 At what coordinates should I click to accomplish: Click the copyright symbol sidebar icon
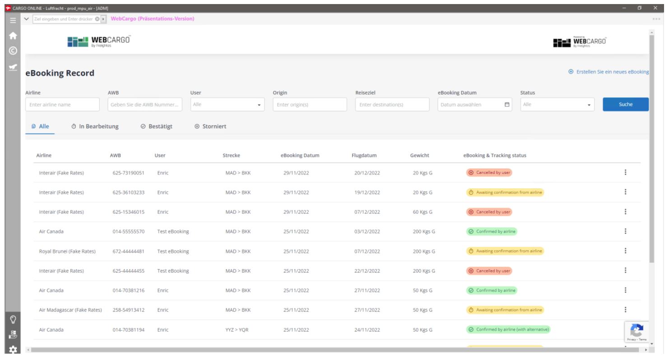(13, 51)
